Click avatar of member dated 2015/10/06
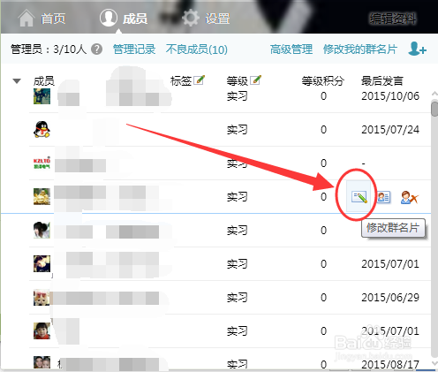The image size is (438, 372). pos(42,96)
